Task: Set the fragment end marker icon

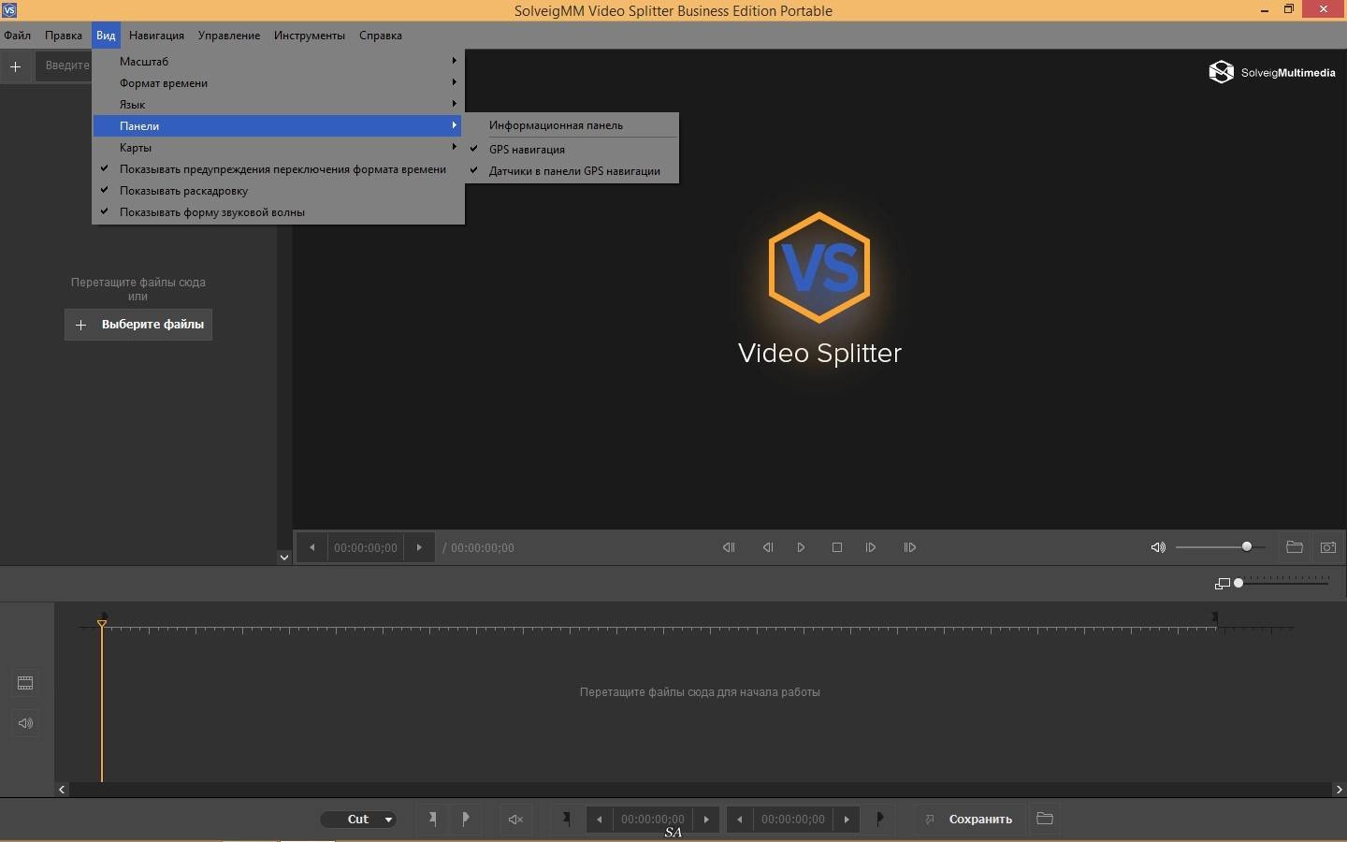Action: (879, 819)
